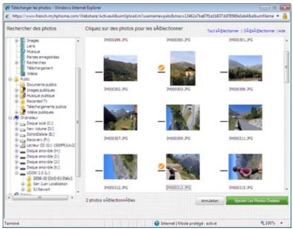Toggle selection mark for IM000315.JPG
The width and height of the screenshot is (293, 229).
(224, 170)
